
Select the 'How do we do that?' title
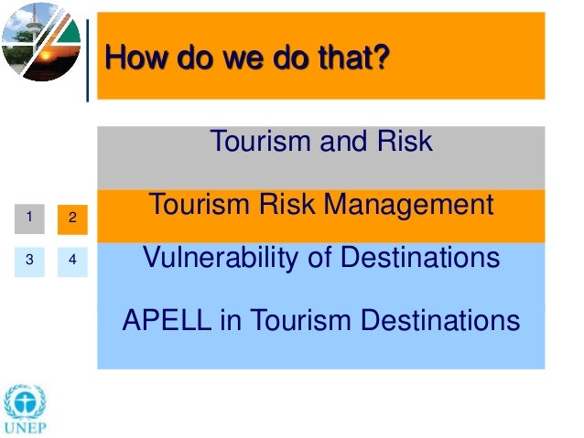247,57
